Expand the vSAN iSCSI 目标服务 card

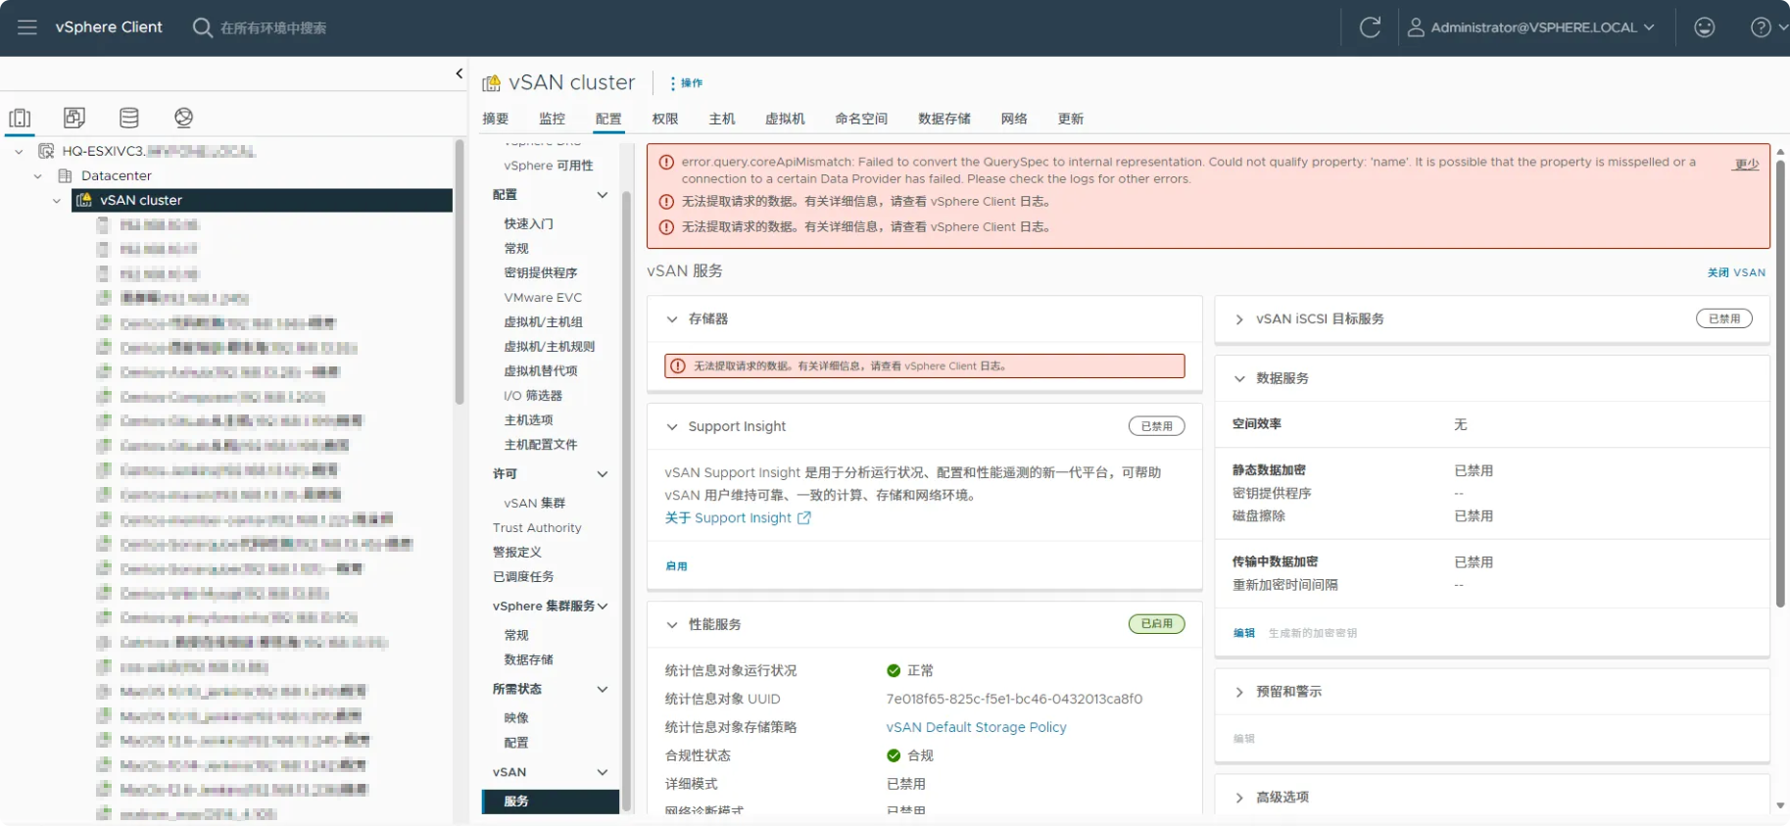click(x=1239, y=319)
